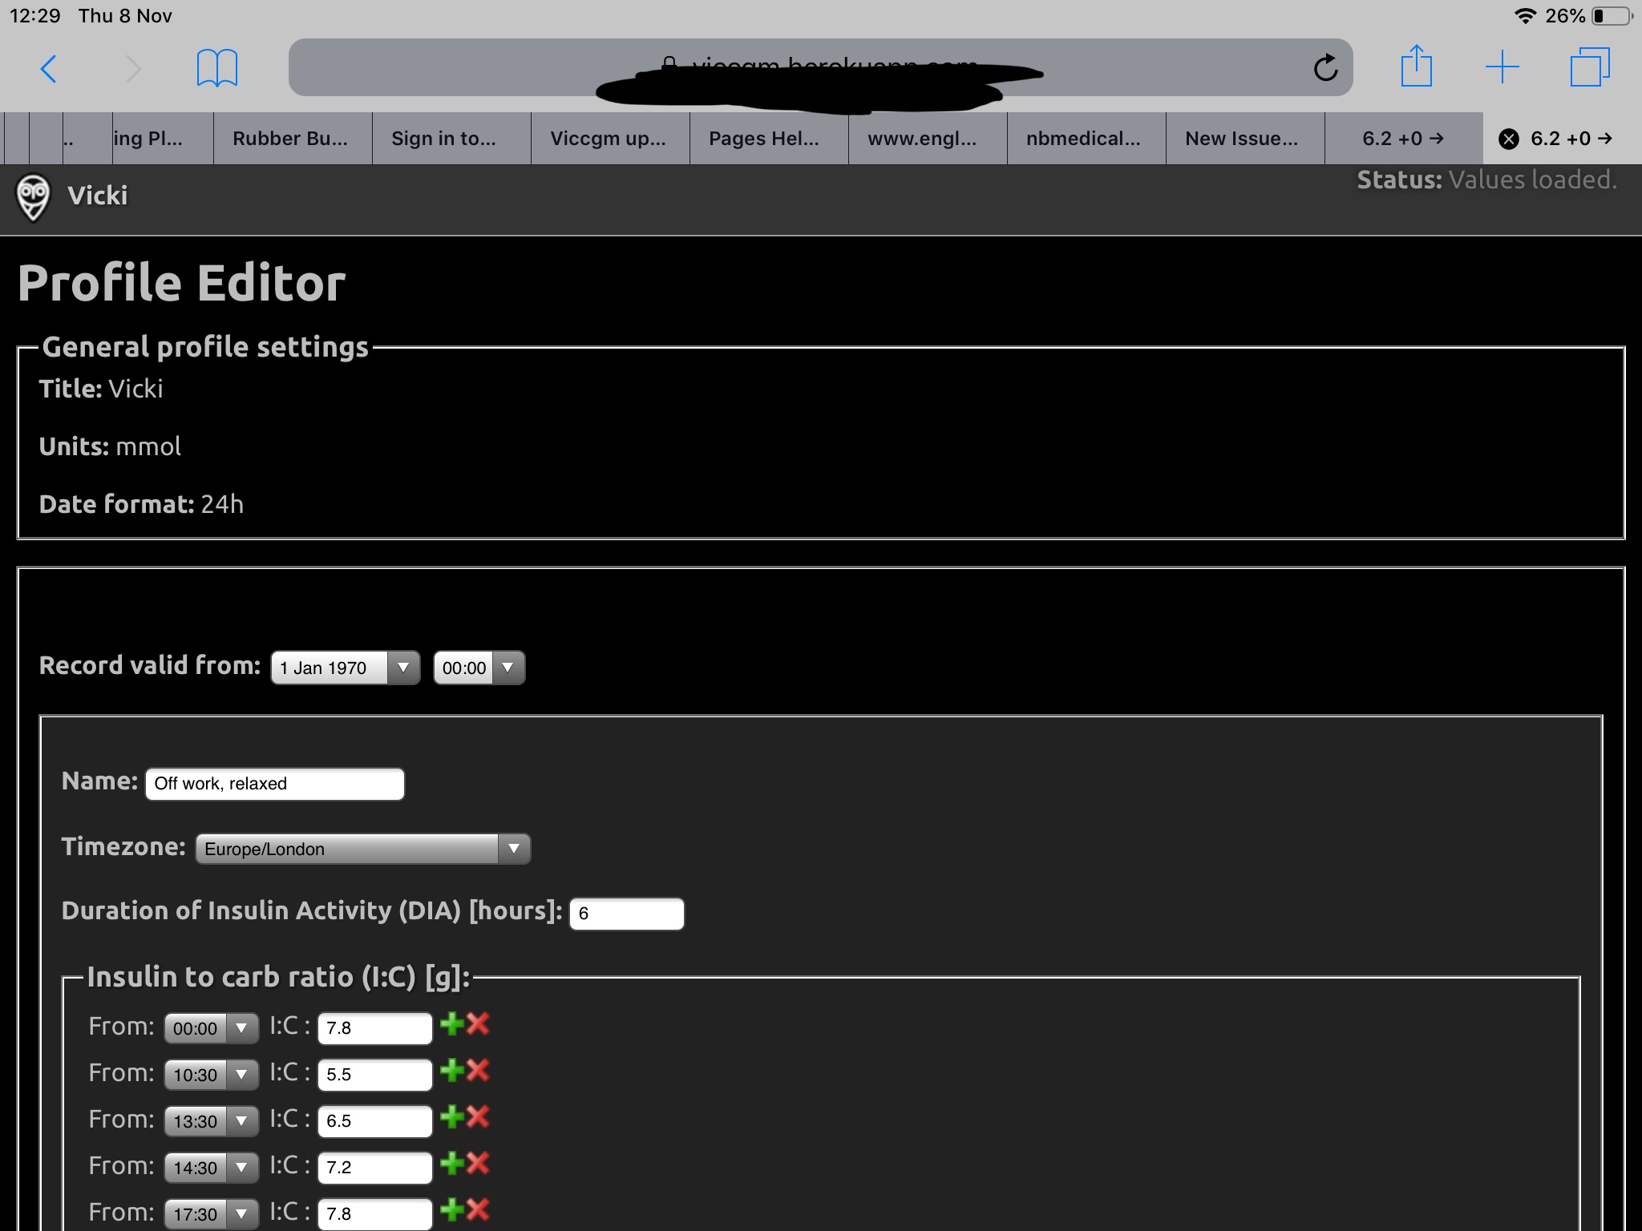Remove the 14:30 I:C entry
The width and height of the screenshot is (1642, 1231).
(479, 1166)
